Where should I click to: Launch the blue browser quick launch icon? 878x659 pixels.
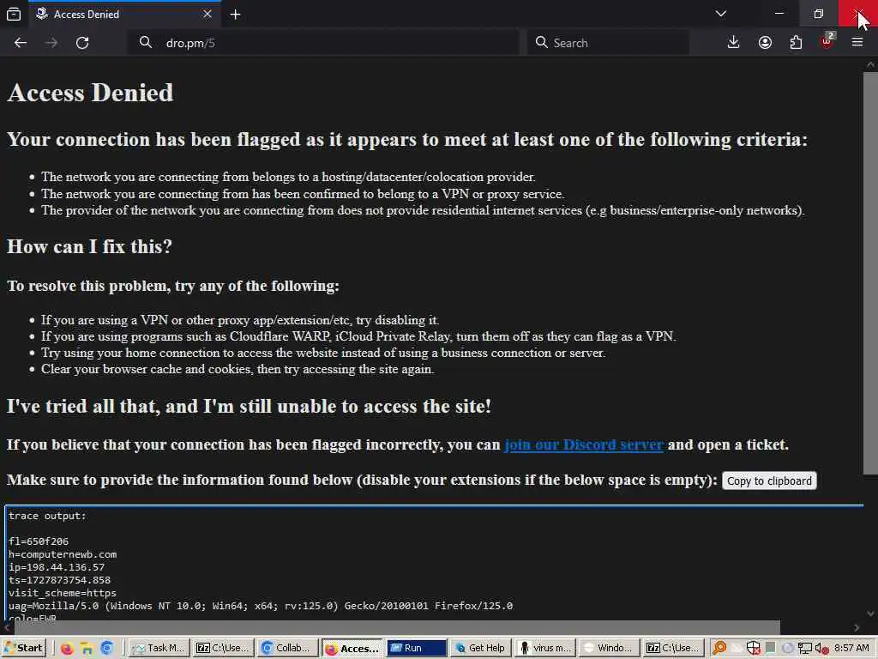click(107, 649)
